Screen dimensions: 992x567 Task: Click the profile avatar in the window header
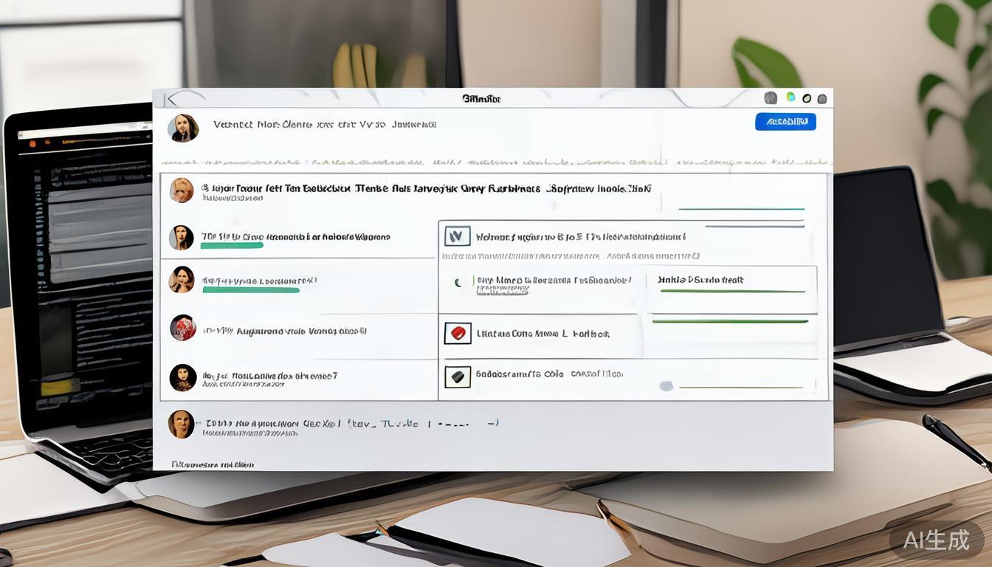tap(182, 128)
